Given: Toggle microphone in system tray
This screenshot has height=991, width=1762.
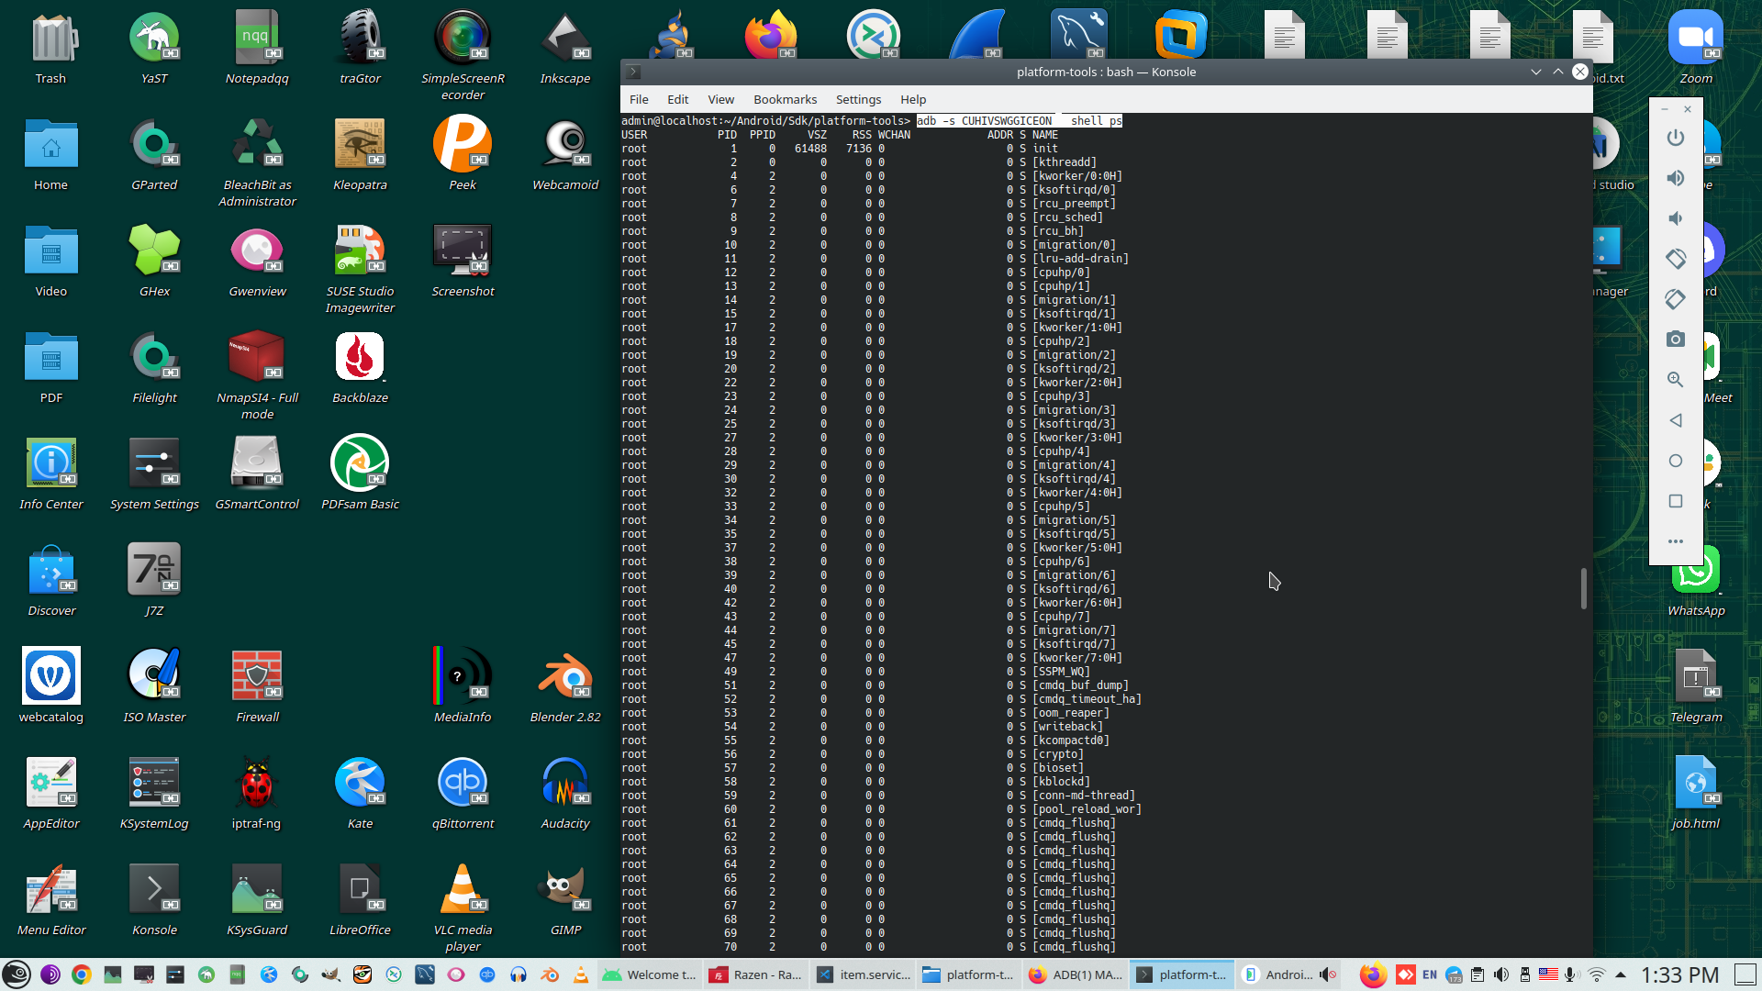Looking at the screenshot, I should point(1571,974).
